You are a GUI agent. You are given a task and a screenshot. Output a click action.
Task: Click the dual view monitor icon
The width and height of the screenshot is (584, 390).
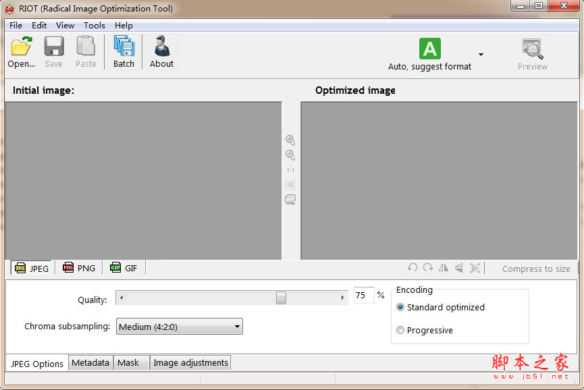pyautogui.click(x=290, y=200)
